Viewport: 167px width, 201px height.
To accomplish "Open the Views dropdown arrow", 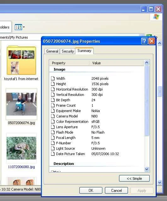I will coord(24,27).
